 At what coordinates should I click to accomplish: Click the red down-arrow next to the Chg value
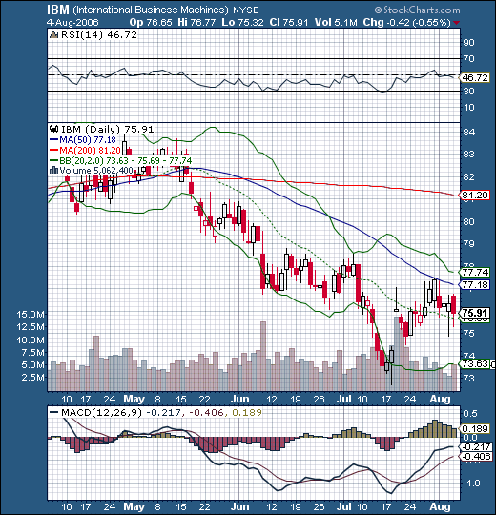(456, 23)
